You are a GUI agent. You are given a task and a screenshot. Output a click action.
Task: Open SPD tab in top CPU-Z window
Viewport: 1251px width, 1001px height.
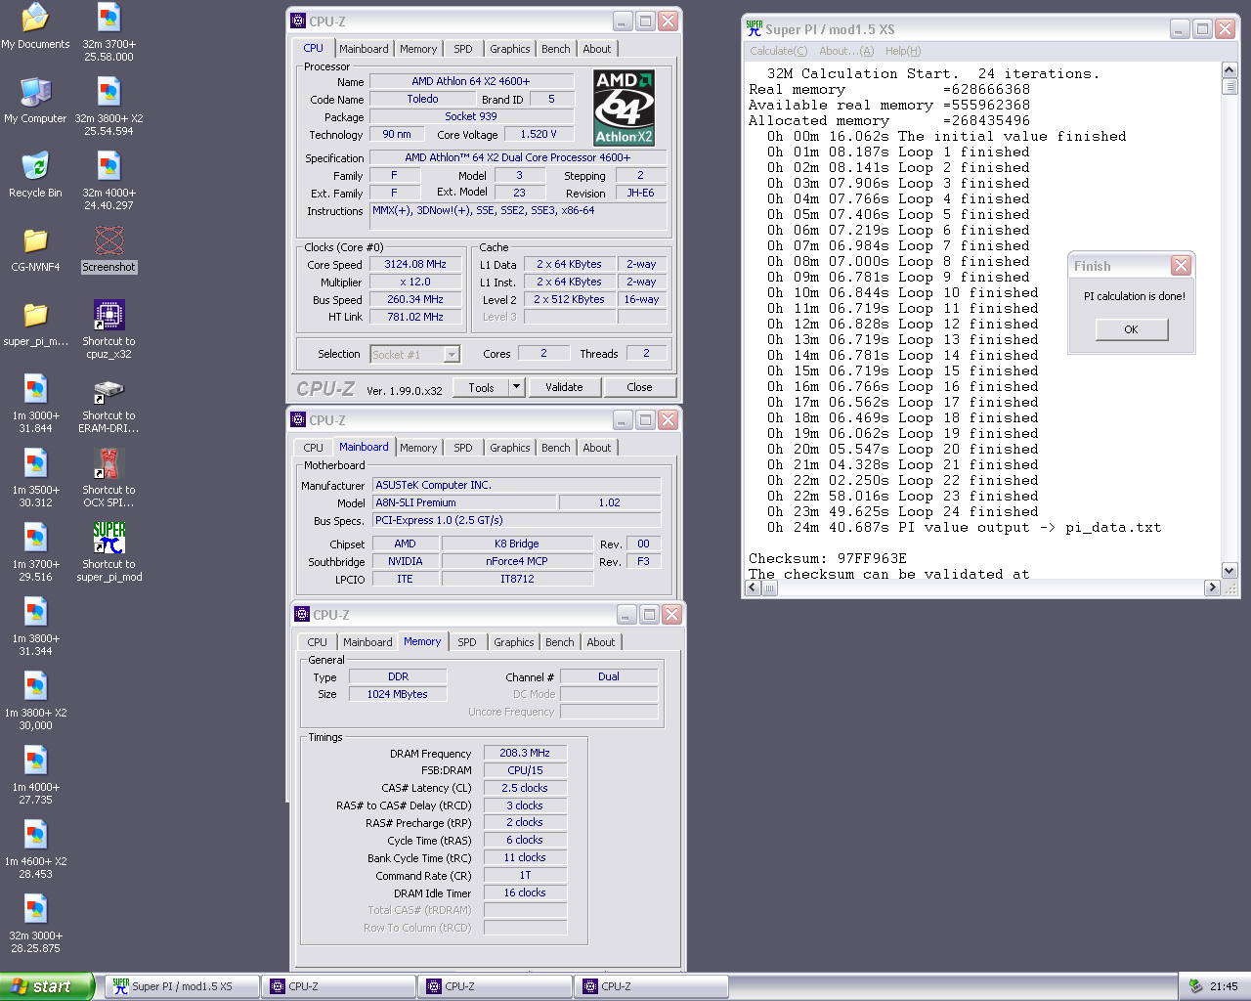463,49
